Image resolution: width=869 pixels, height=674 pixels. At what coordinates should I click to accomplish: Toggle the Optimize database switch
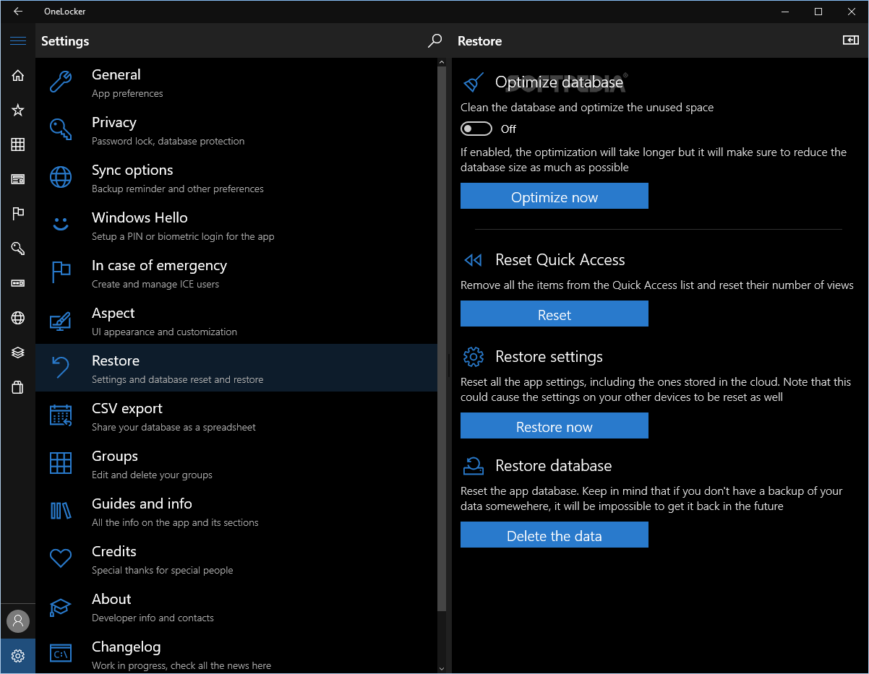(x=476, y=129)
